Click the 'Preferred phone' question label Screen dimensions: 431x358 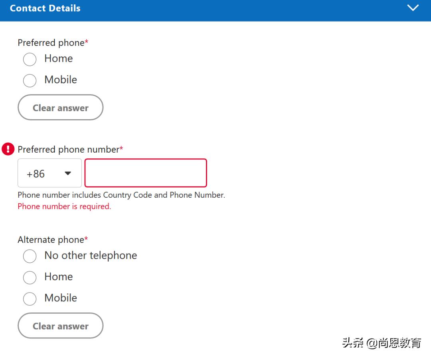click(x=51, y=43)
